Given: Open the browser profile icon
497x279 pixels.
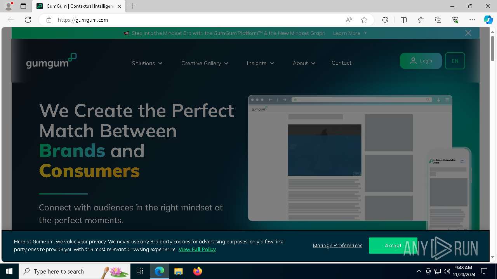Looking at the screenshot, I should 9,6.
